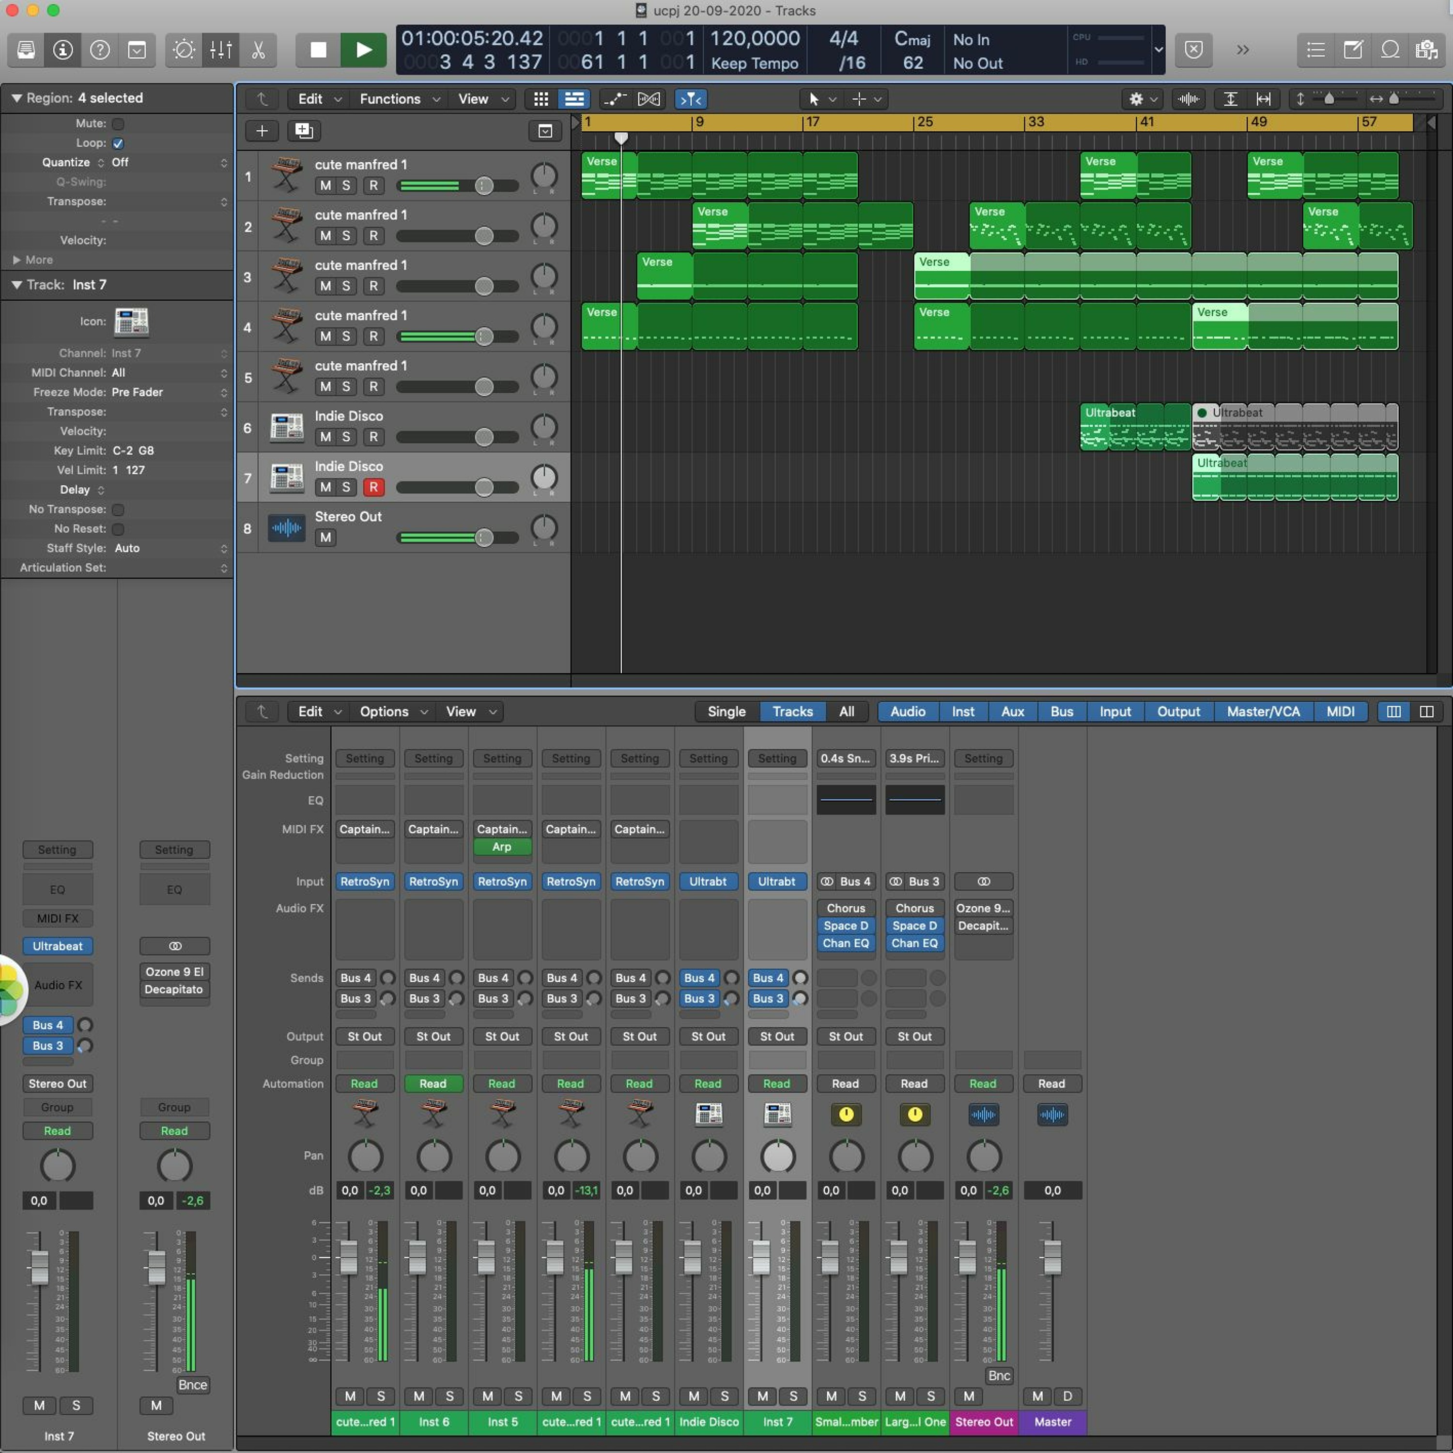Toggle the Inspector info button
Viewport: 1453px width, 1453px height.
tap(63, 49)
